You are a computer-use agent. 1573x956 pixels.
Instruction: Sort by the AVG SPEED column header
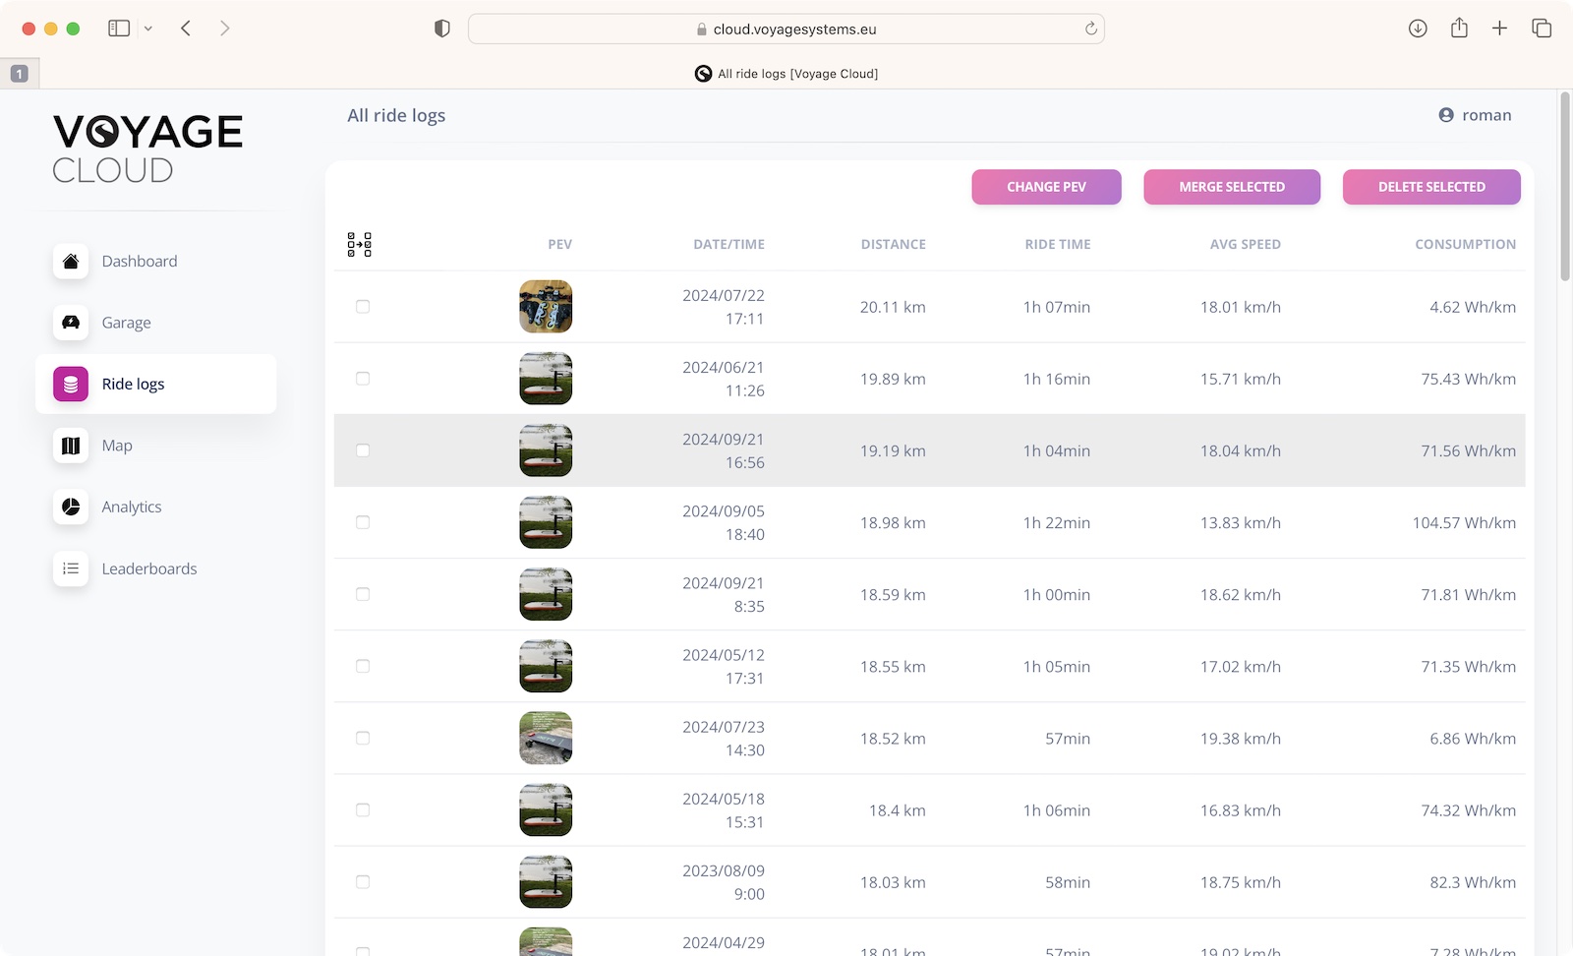click(1246, 244)
